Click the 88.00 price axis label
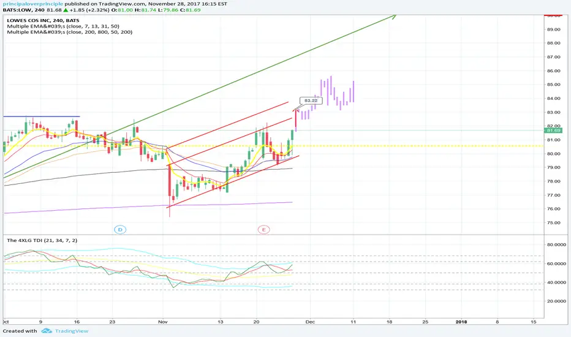This screenshot has width=571, height=337. click(x=553, y=43)
